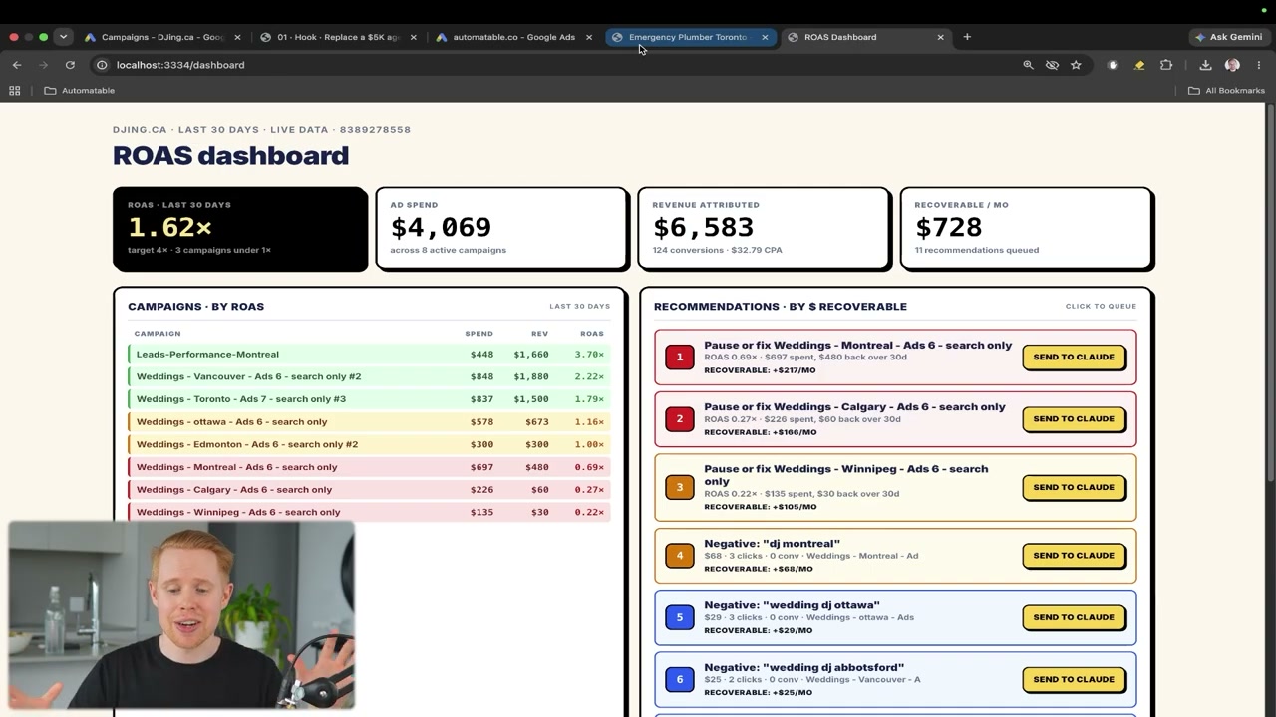Select Weddings - Vancouver campaign row
The width and height of the screenshot is (1276, 717).
pos(370,376)
